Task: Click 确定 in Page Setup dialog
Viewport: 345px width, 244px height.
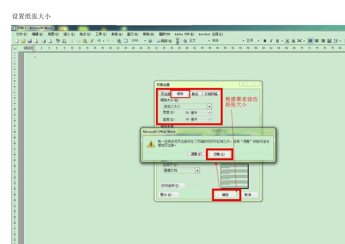Action: (x=225, y=195)
